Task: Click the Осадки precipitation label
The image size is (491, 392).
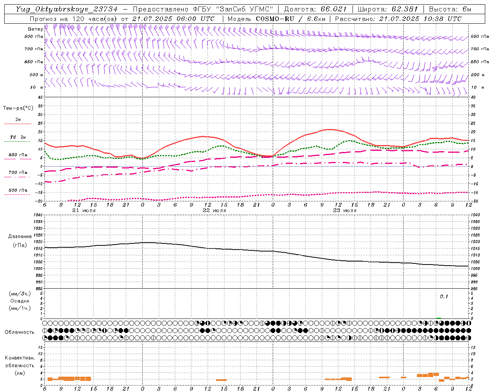Action: 20,301
